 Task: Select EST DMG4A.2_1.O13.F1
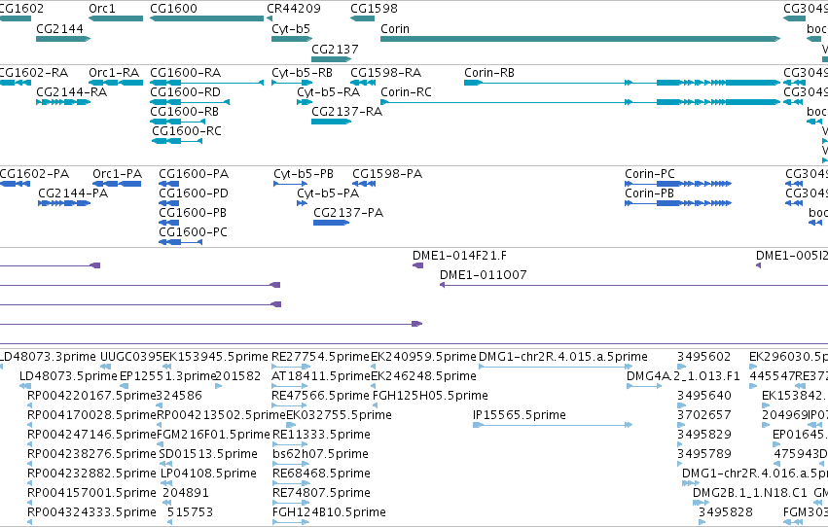683,376
